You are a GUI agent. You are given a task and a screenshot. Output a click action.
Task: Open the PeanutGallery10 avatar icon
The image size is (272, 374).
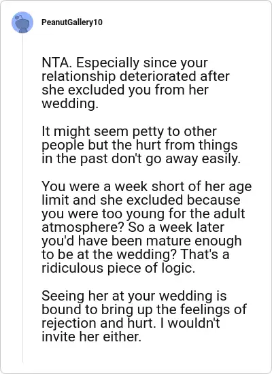(22, 22)
